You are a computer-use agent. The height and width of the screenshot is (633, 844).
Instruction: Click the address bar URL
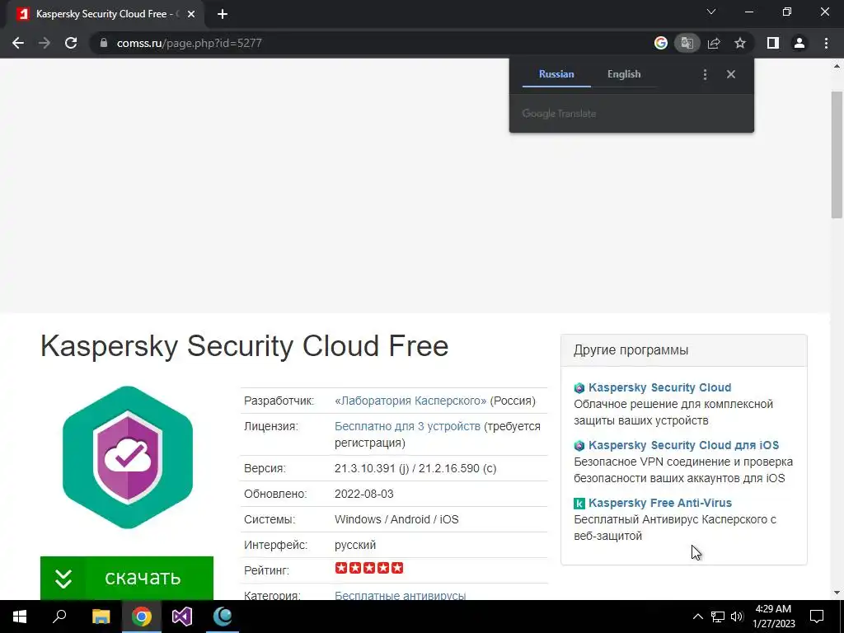click(190, 43)
